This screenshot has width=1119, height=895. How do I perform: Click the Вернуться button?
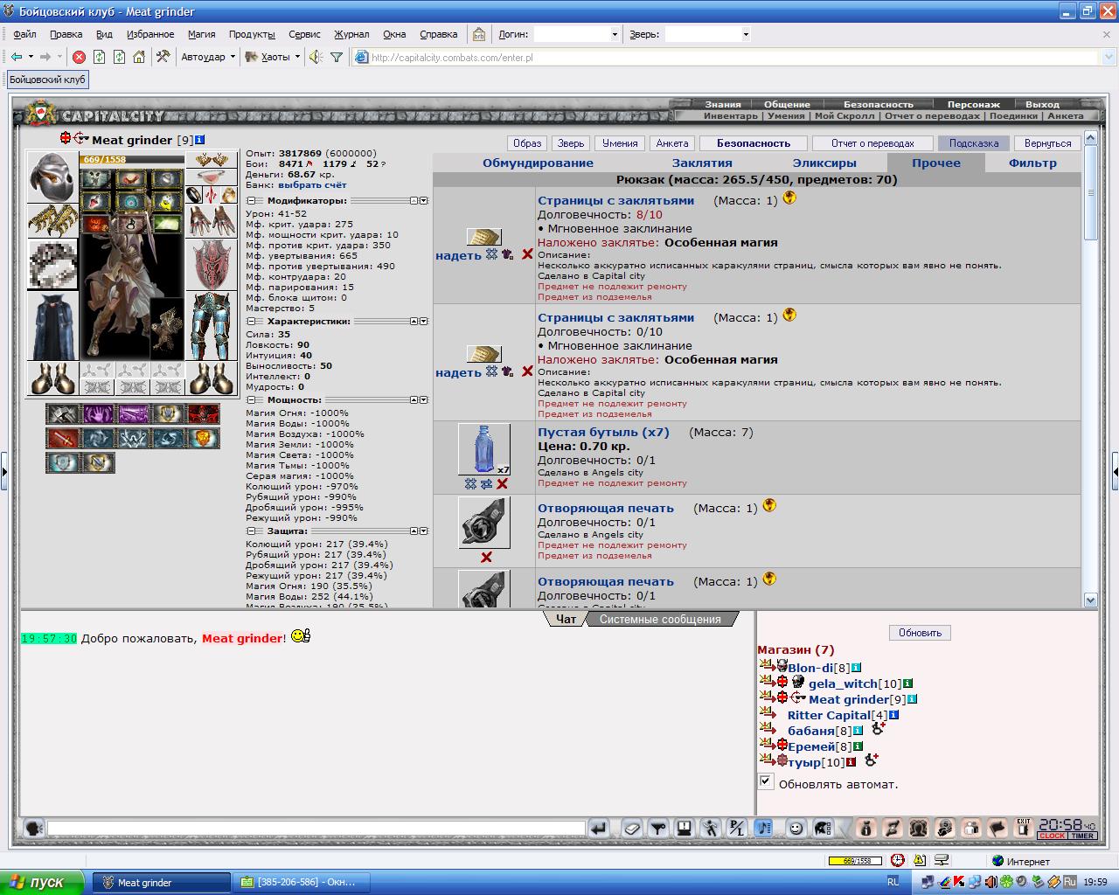1047,143
